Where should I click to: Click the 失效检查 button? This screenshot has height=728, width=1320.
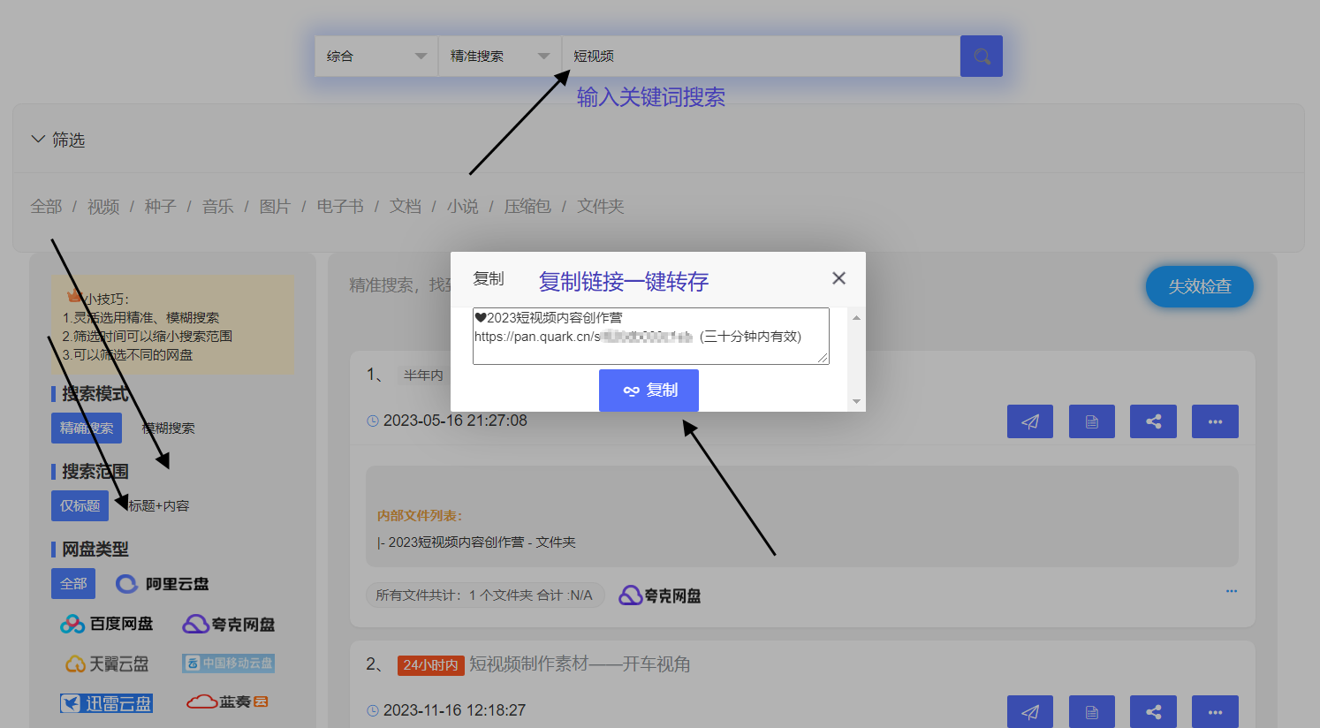coord(1200,286)
